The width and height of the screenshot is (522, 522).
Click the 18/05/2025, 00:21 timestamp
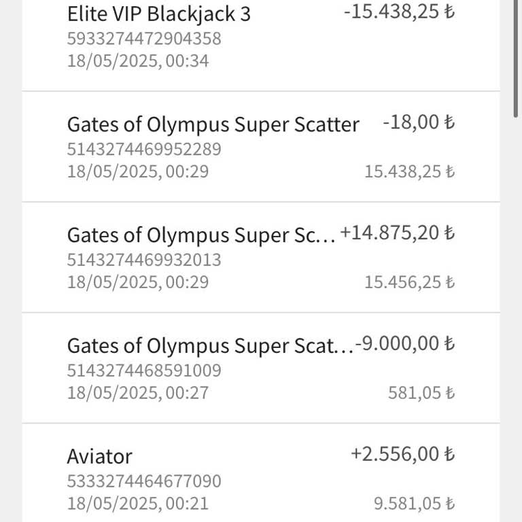138,504
